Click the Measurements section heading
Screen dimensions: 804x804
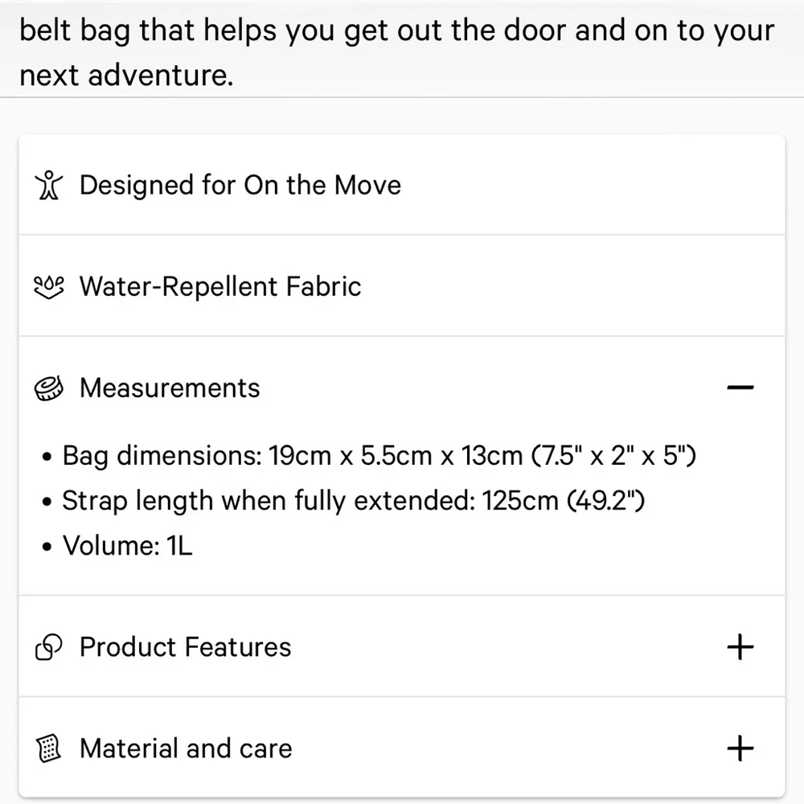(170, 388)
